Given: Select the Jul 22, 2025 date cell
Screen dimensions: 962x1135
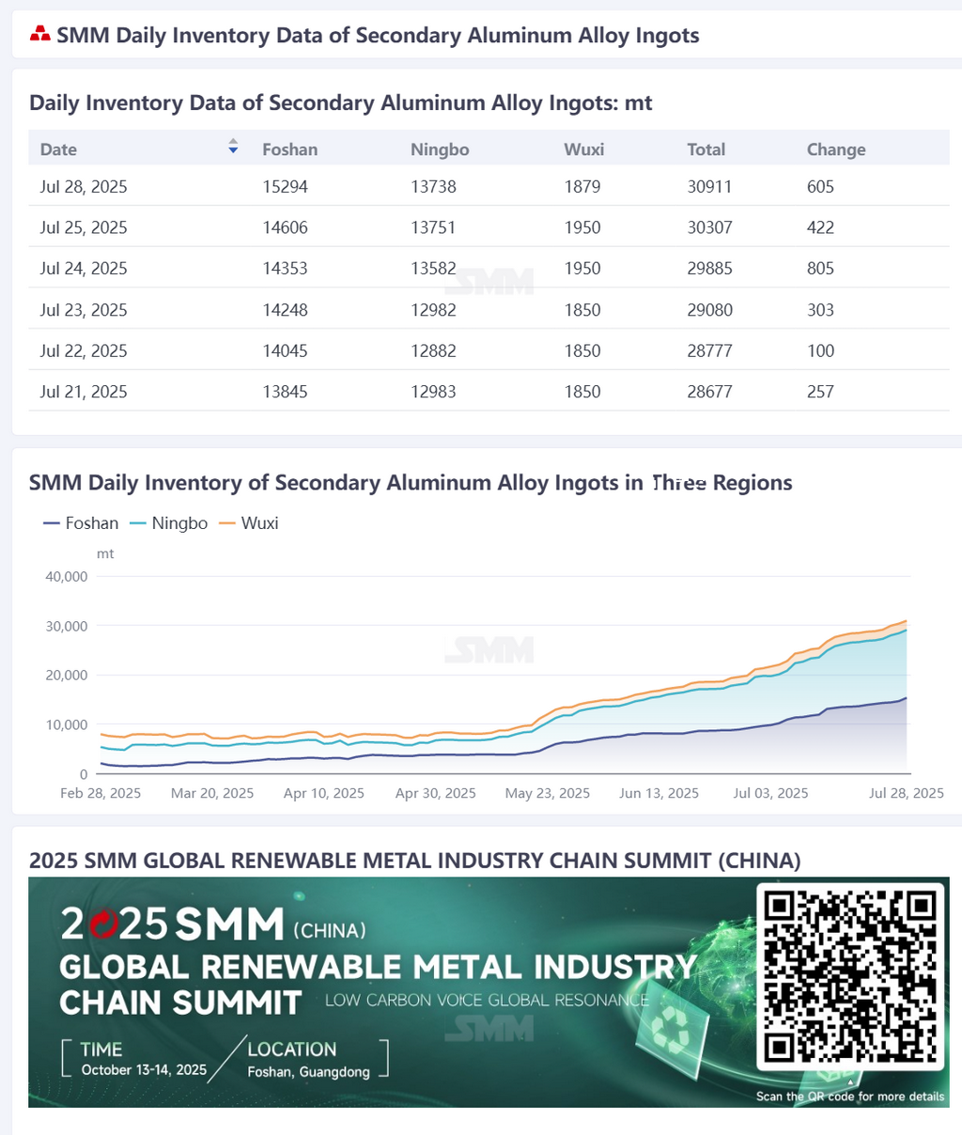Looking at the screenshot, I should point(84,350).
